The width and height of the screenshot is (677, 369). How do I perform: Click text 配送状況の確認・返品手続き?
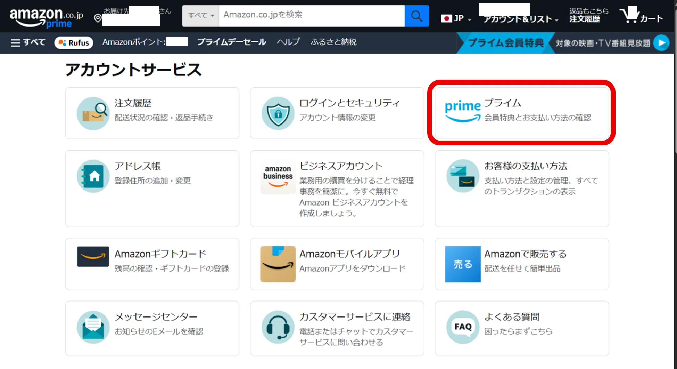[x=164, y=118]
